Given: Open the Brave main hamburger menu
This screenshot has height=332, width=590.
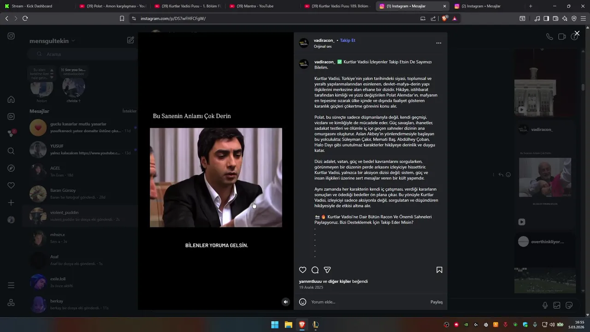Looking at the screenshot, I should (x=583, y=18).
